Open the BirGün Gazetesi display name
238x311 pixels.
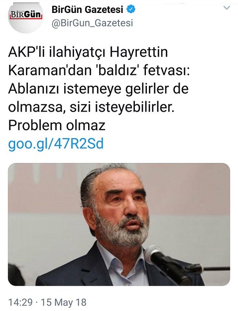pyautogui.click(x=88, y=9)
